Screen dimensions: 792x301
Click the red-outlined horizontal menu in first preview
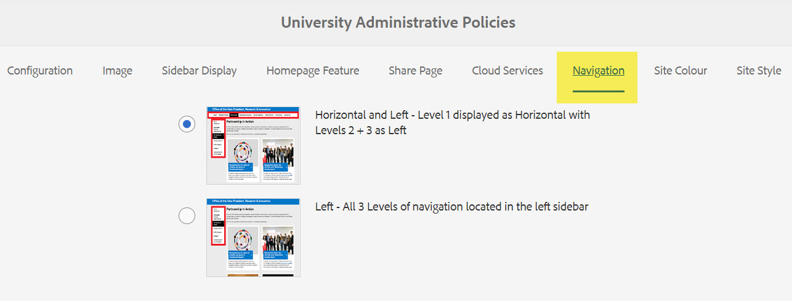point(253,115)
